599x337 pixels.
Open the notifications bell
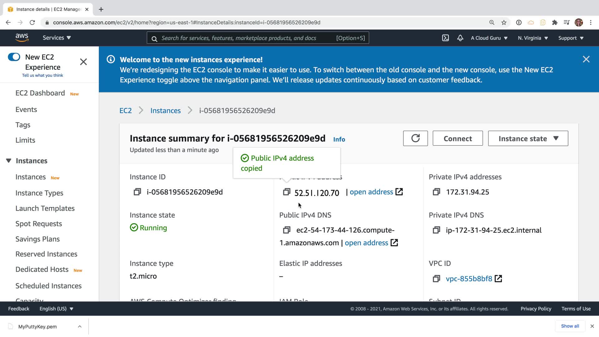tap(460, 38)
